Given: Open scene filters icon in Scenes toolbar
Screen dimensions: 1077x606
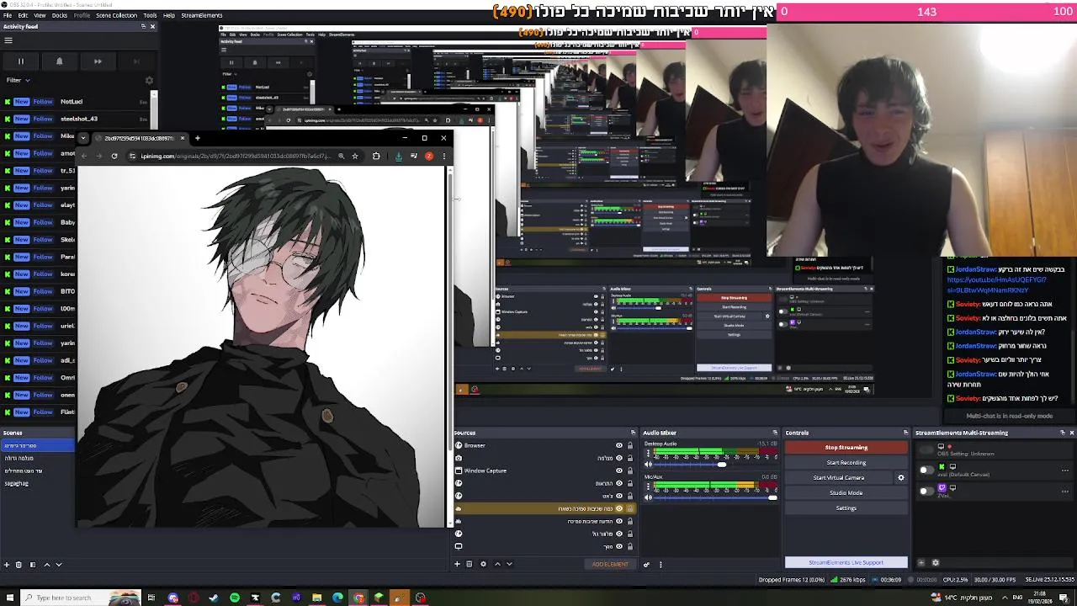Looking at the screenshot, I should pos(32,565).
